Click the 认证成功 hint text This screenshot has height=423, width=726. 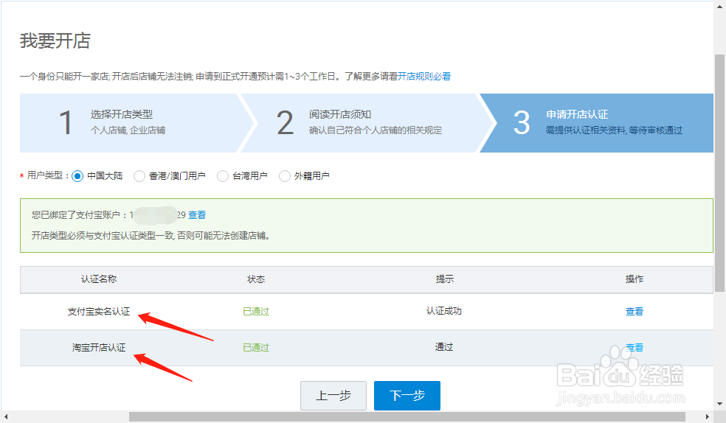(x=443, y=311)
